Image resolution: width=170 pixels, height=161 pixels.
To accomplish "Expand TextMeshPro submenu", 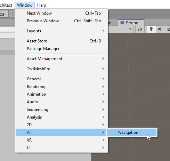I will [62, 69].
